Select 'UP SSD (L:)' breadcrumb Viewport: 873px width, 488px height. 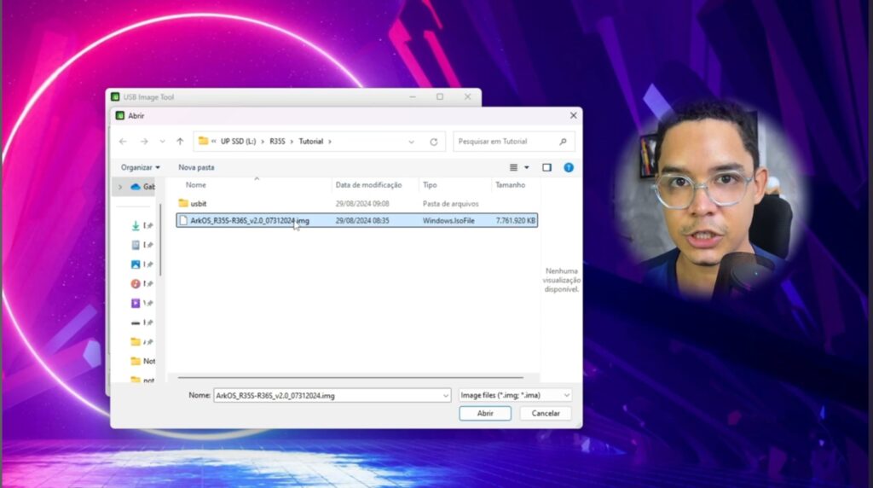[239, 142]
